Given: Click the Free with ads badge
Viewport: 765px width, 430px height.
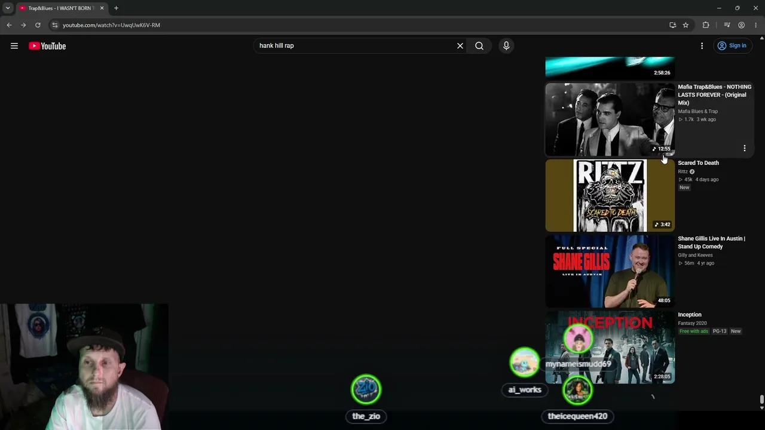Looking at the screenshot, I should pyautogui.click(x=693, y=331).
